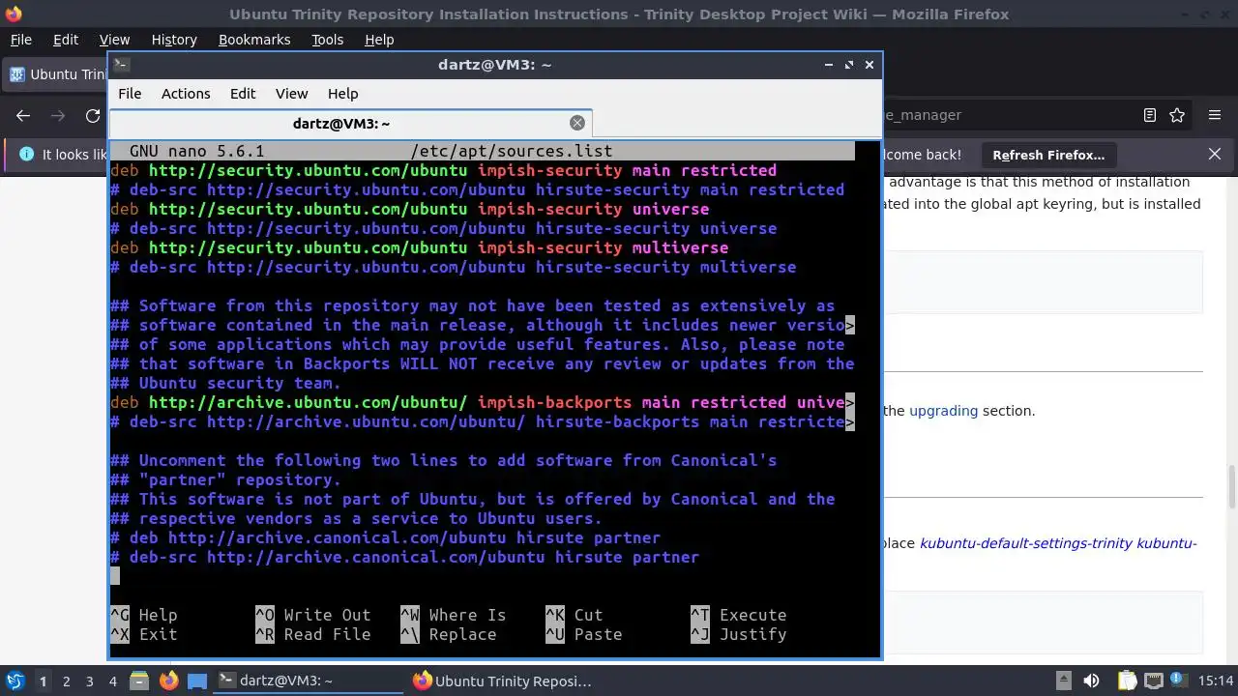This screenshot has width=1238, height=696.
Task: Click ^X Exit nano shortcut
Action: click(x=144, y=634)
